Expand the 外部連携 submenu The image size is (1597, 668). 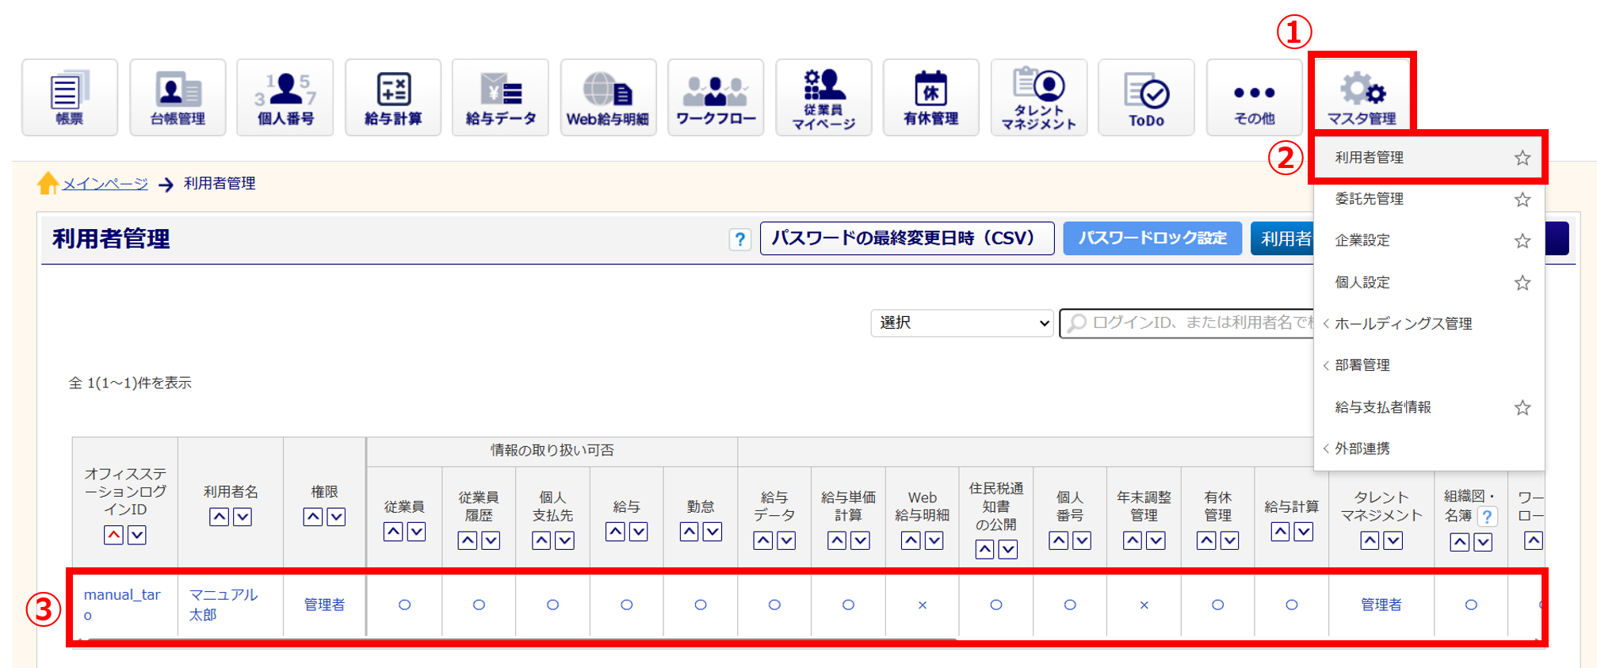pyautogui.click(x=1362, y=449)
